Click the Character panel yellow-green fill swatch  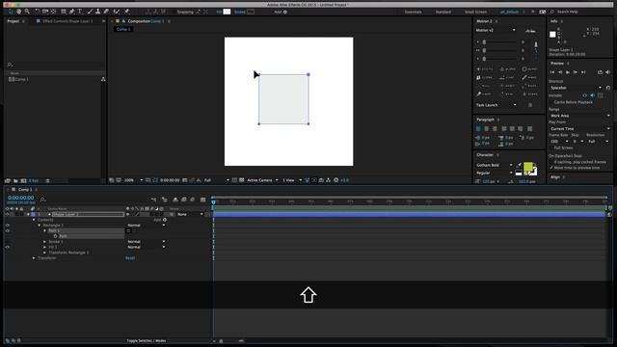point(528,167)
